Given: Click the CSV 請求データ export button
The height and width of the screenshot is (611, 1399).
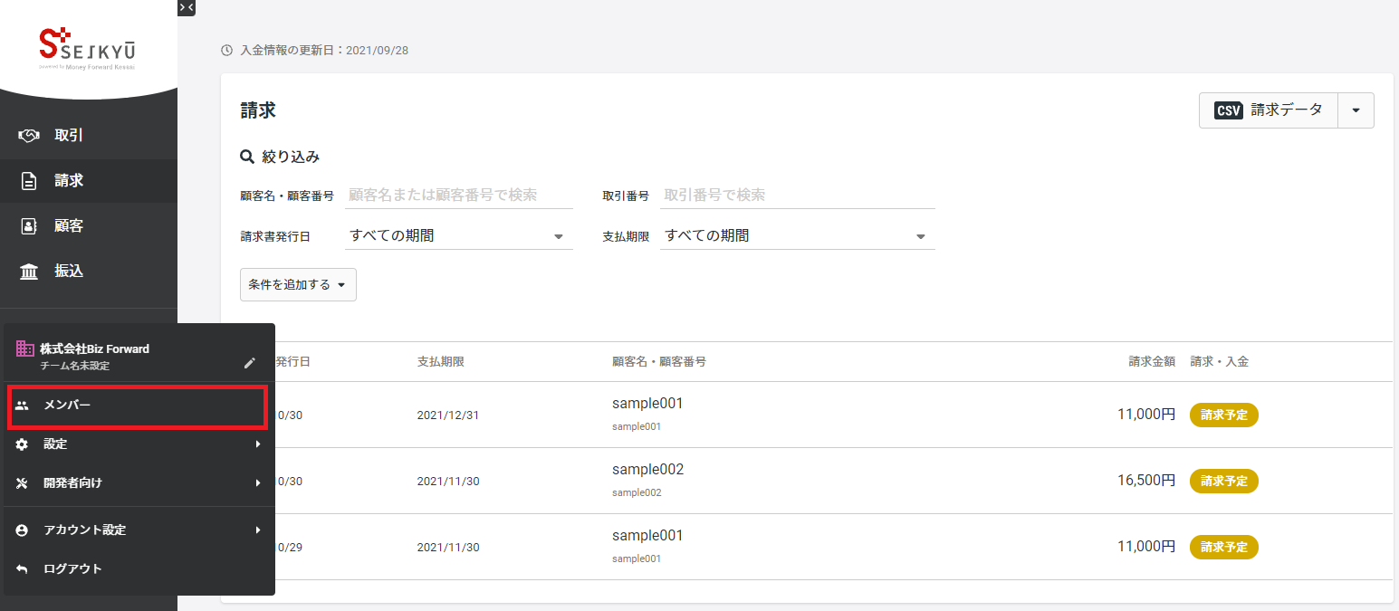Looking at the screenshot, I should (1268, 110).
